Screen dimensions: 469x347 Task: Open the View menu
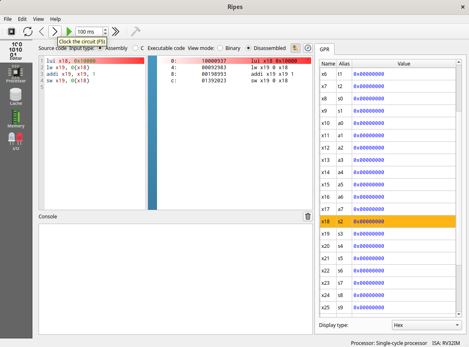tap(38, 19)
